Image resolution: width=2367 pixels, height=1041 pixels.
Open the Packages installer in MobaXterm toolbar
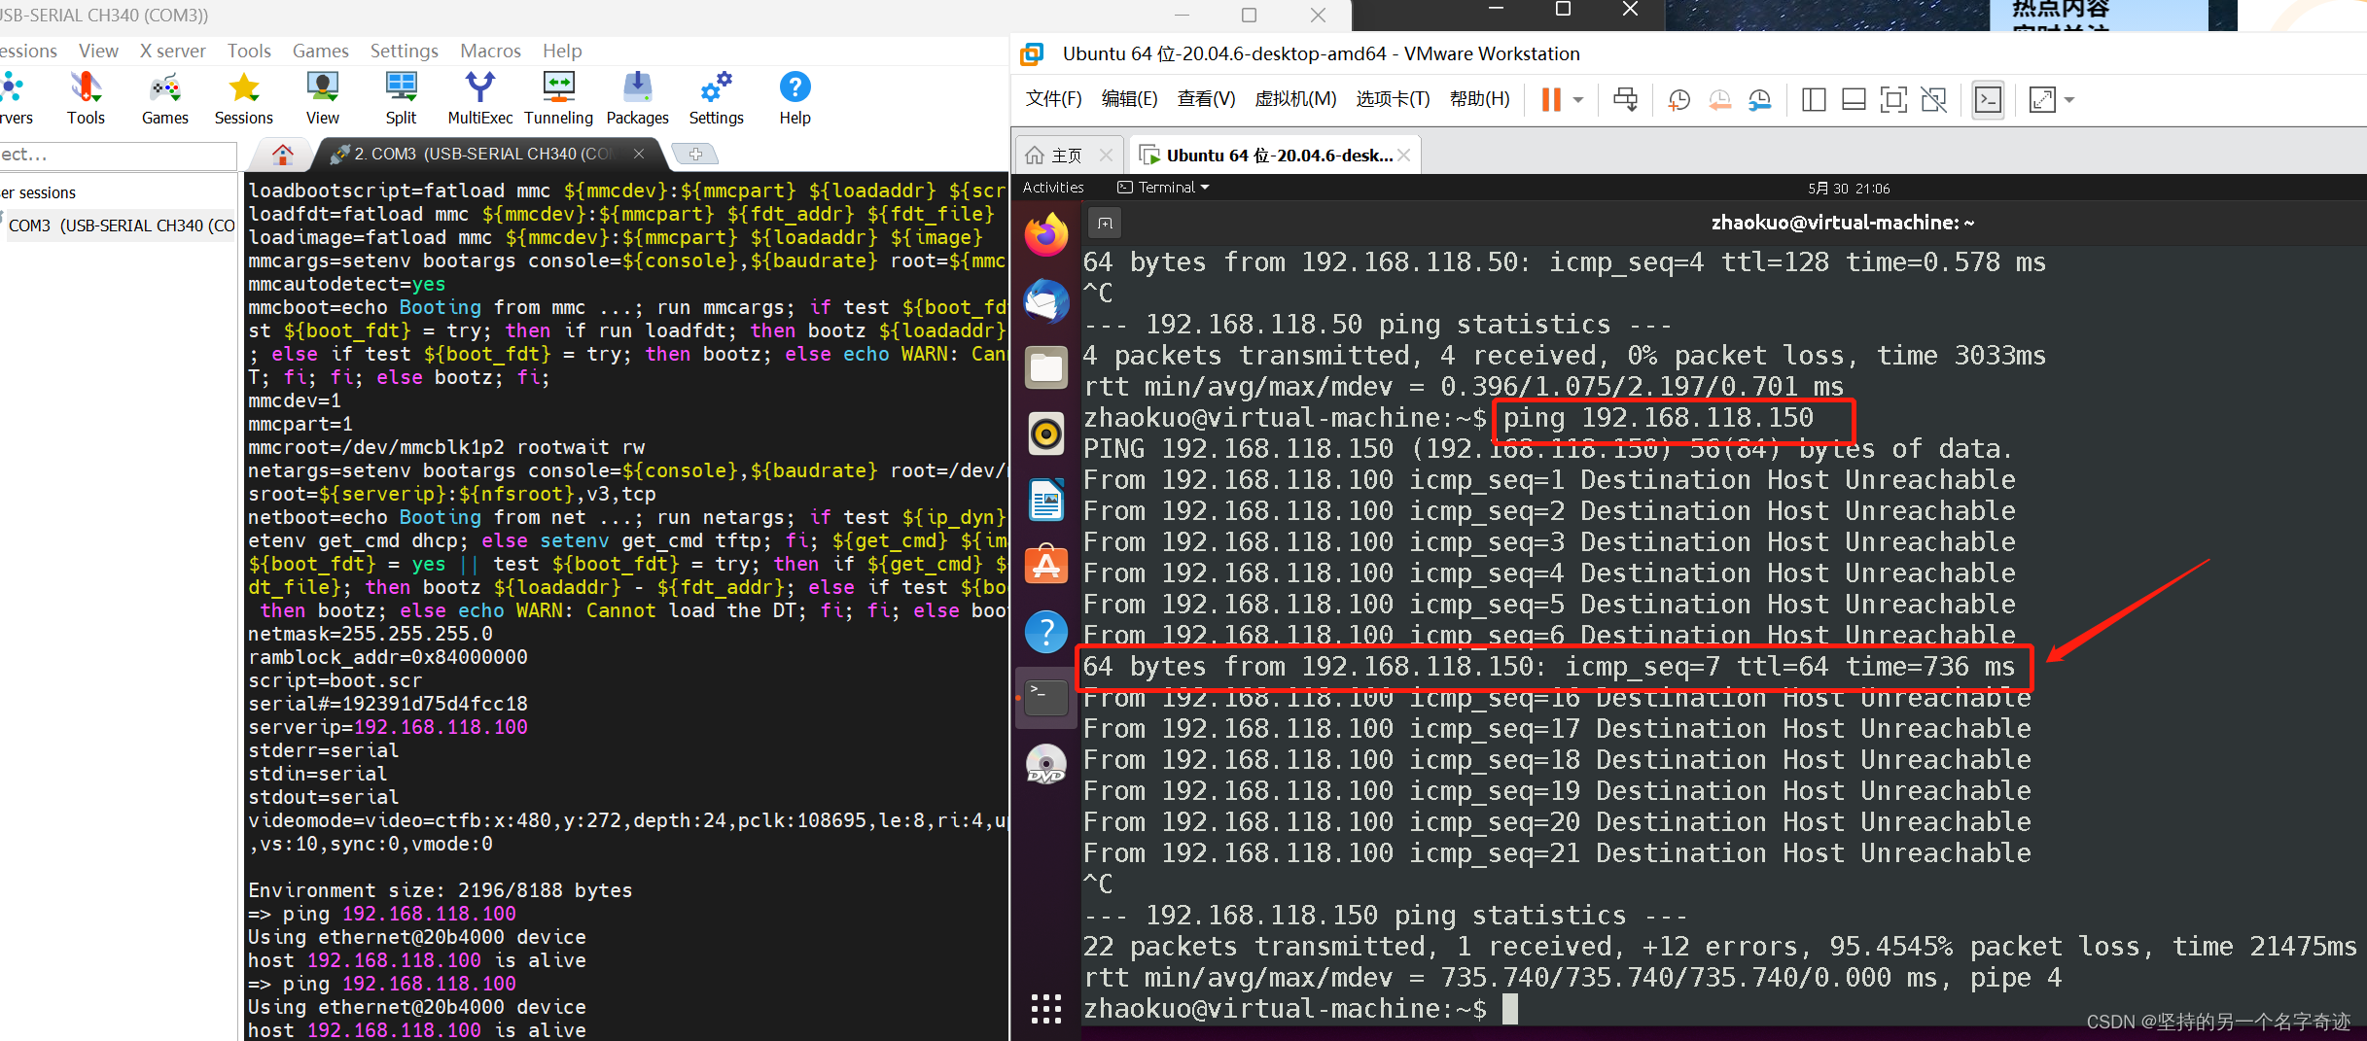[x=637, y=97]
